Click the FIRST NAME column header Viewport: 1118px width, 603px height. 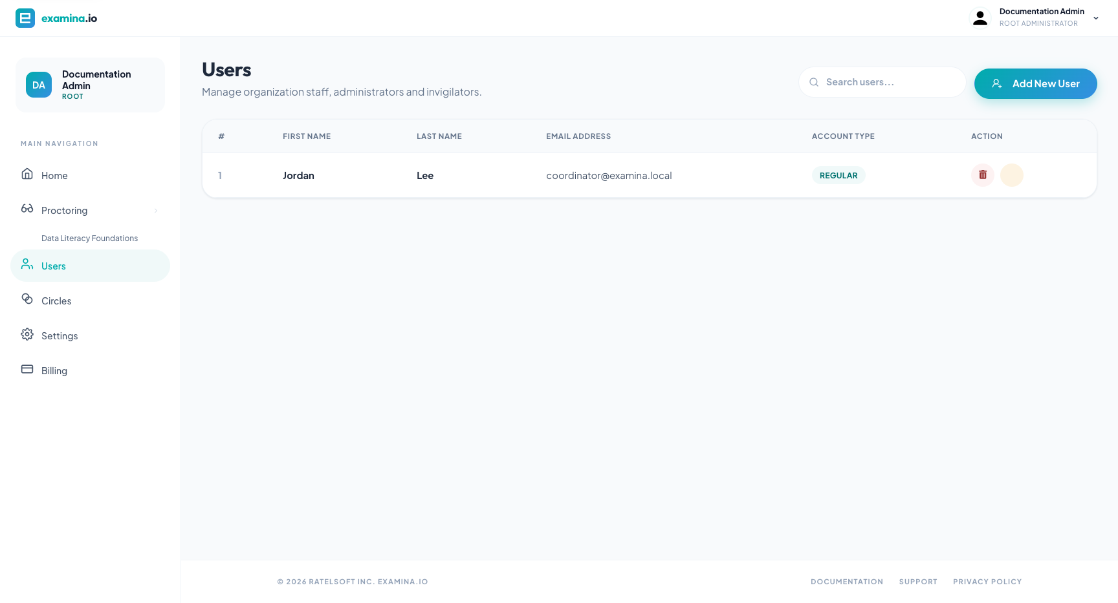pos(307,136)
